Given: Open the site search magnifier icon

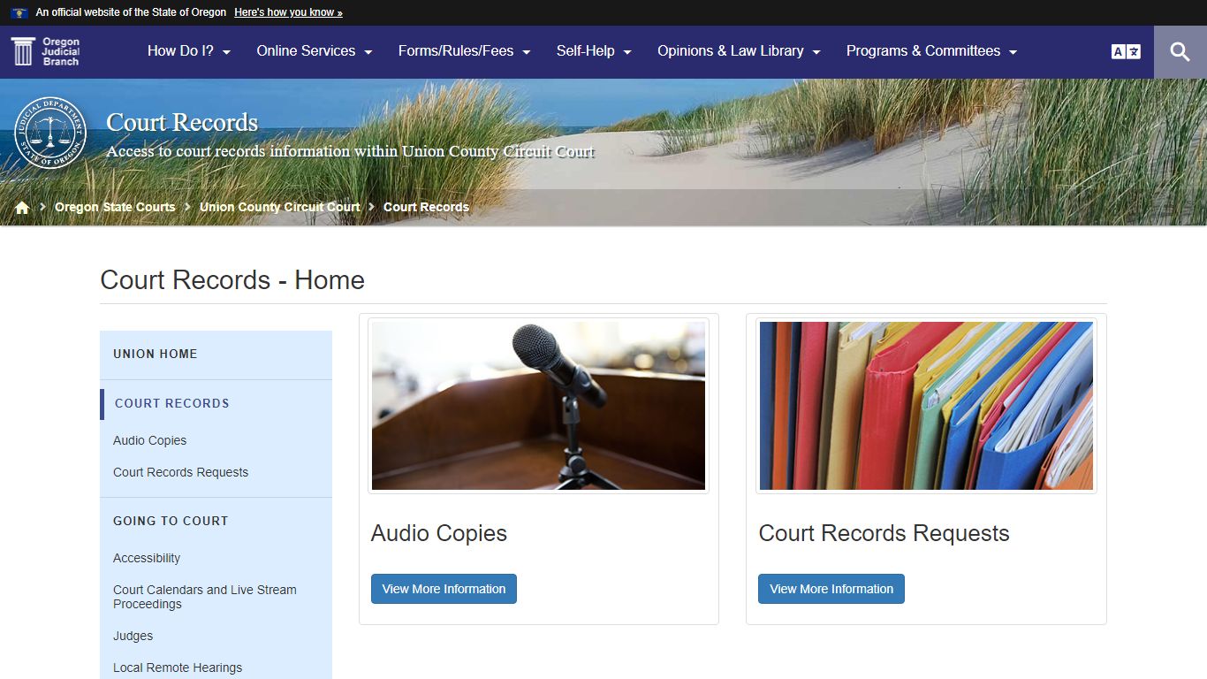Looking at the screenshot, I should pyautogui.click(x=1180, y=51).
